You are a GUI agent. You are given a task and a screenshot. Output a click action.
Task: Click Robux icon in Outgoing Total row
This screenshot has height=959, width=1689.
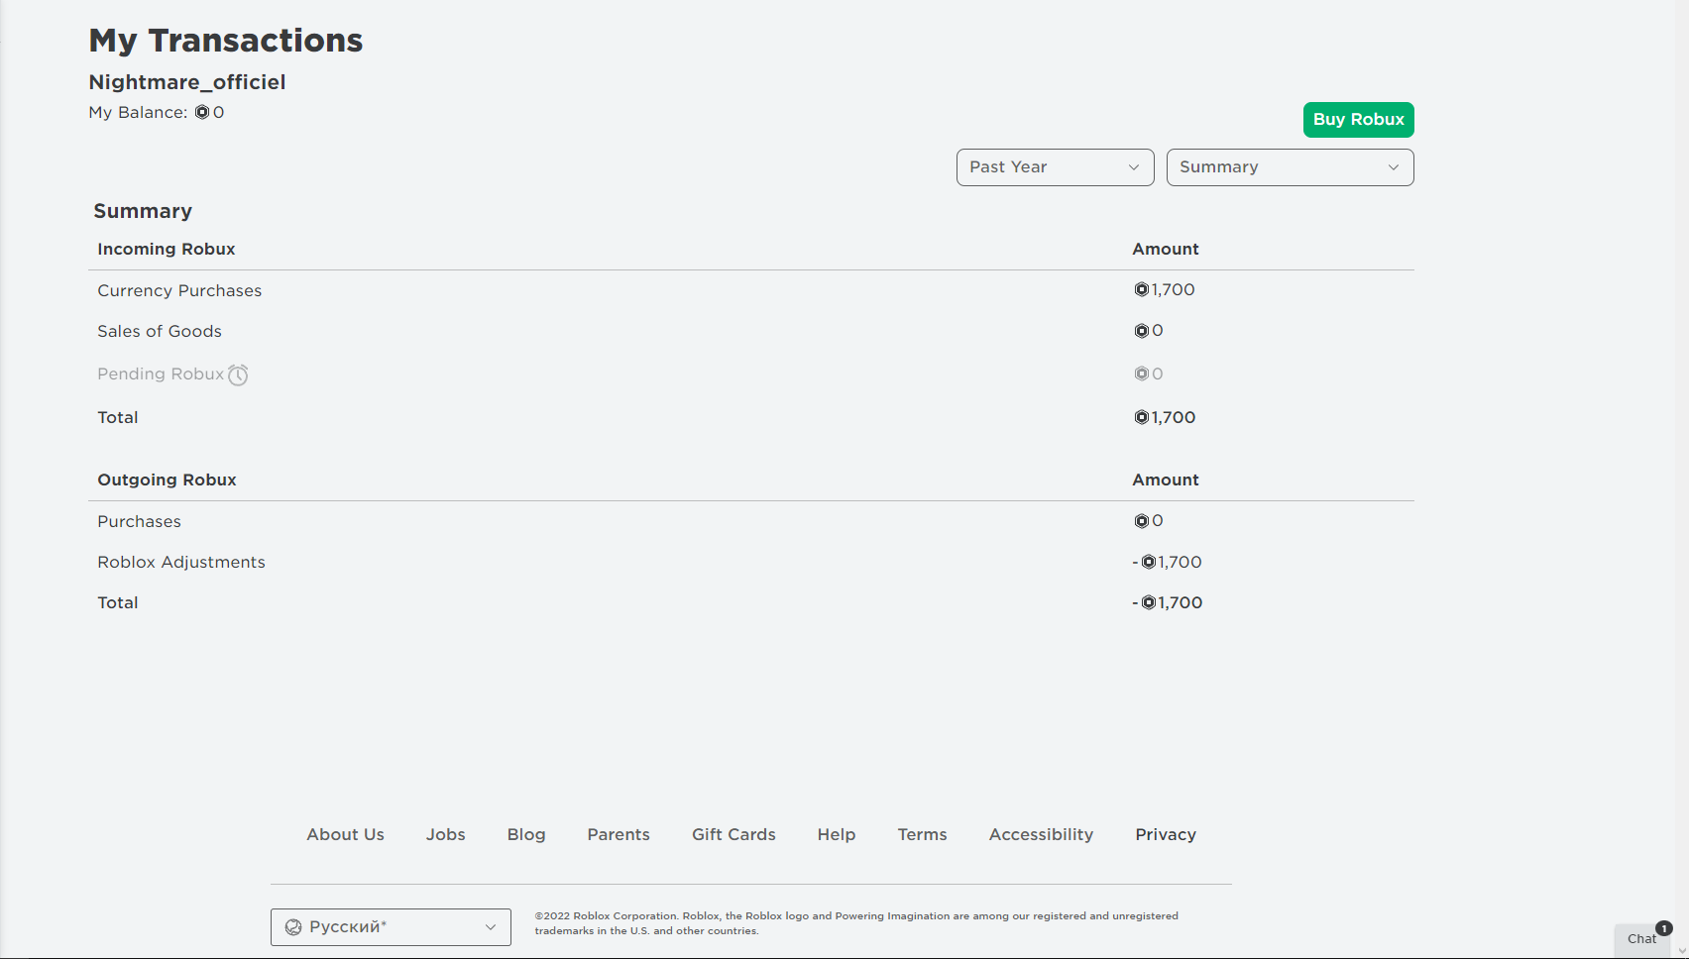tap(1148, 603)
